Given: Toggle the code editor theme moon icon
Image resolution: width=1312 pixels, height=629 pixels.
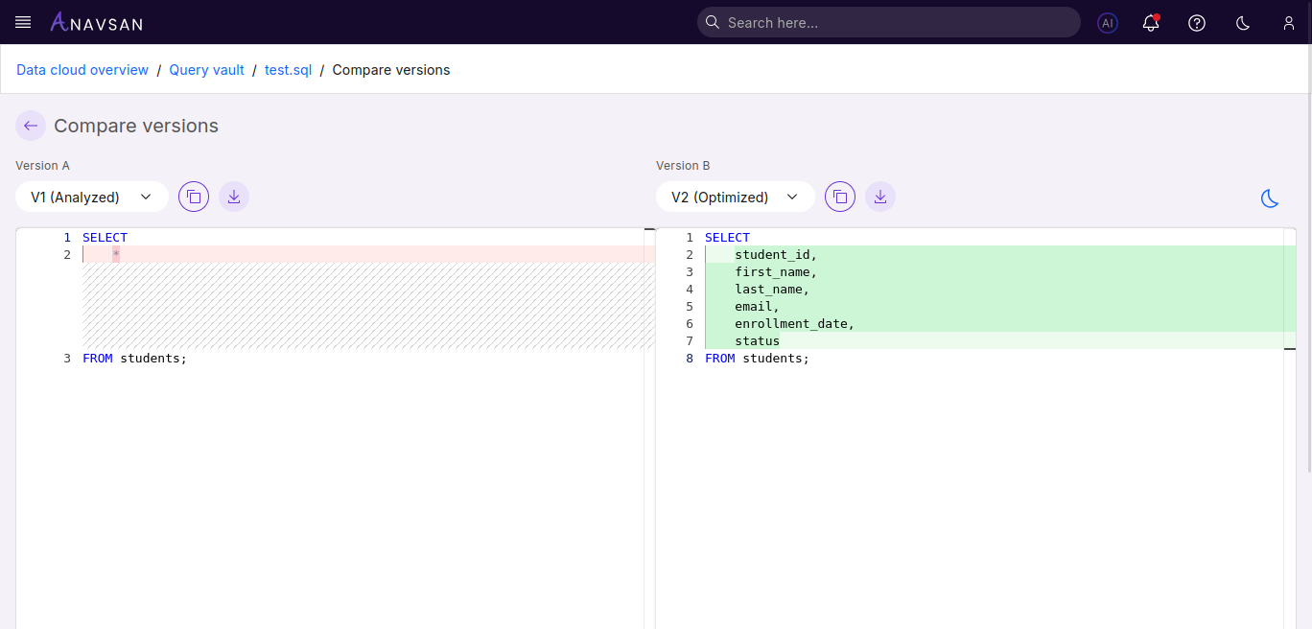Looking at the screenshot, I should pos(1270,198).
